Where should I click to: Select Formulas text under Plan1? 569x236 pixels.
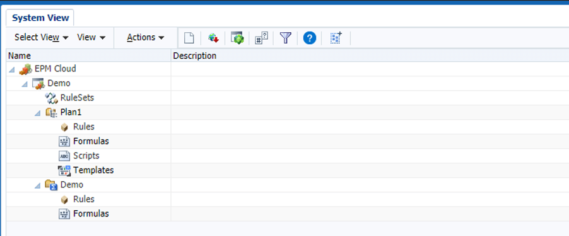91,141
